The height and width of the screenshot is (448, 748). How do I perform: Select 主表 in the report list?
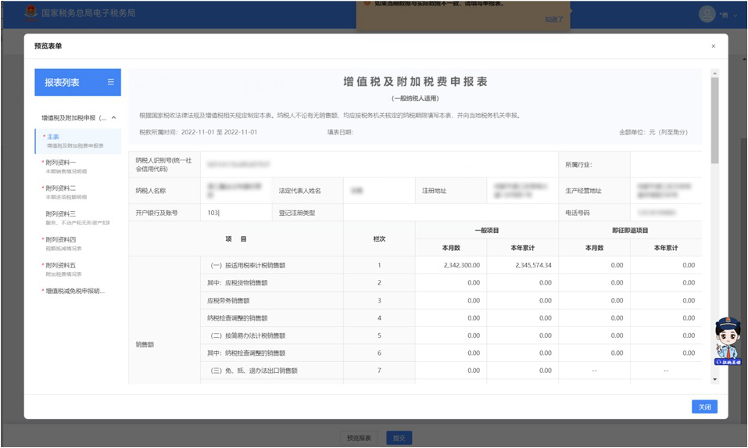[x=53, y=137]
